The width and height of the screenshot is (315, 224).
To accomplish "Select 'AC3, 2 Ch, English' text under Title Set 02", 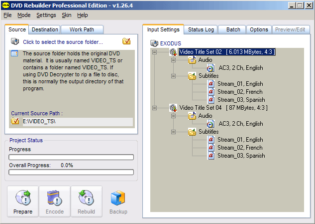I will click(241, 68).
